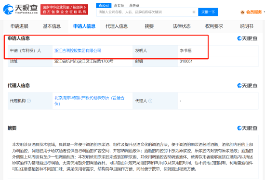Show help tooltip next to 代理机构
This screenshot has height=180, width=265.
coord(29,101)
